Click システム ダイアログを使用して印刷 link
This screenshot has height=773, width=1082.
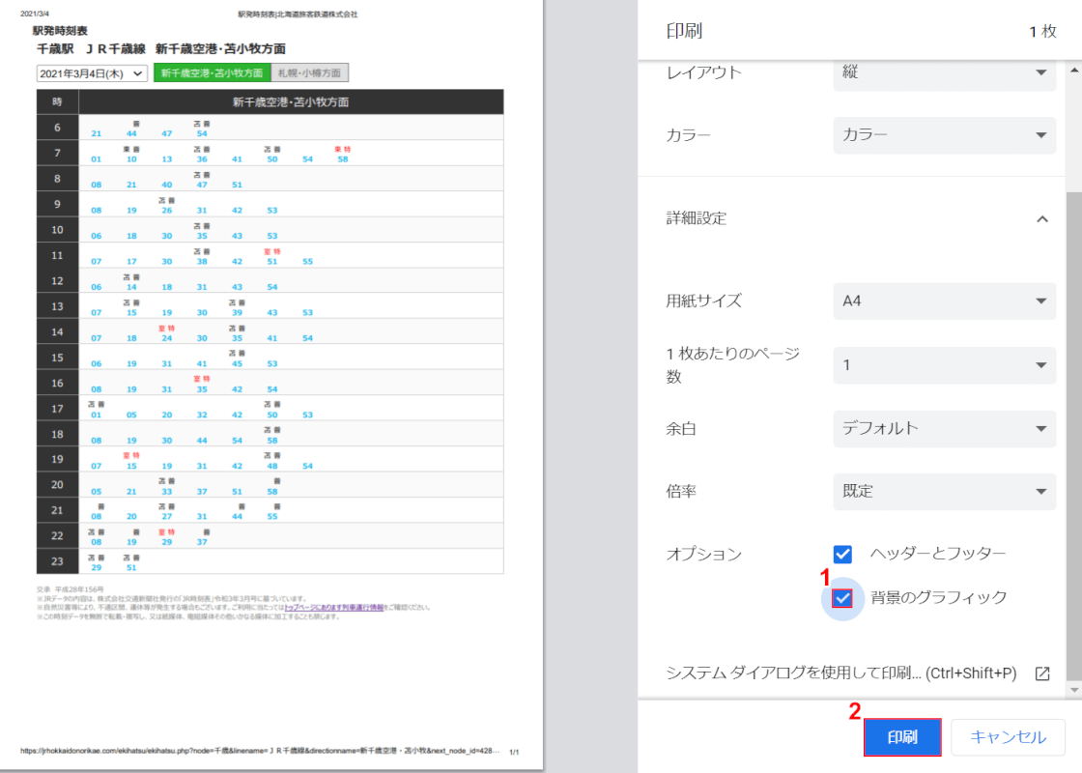840,673
